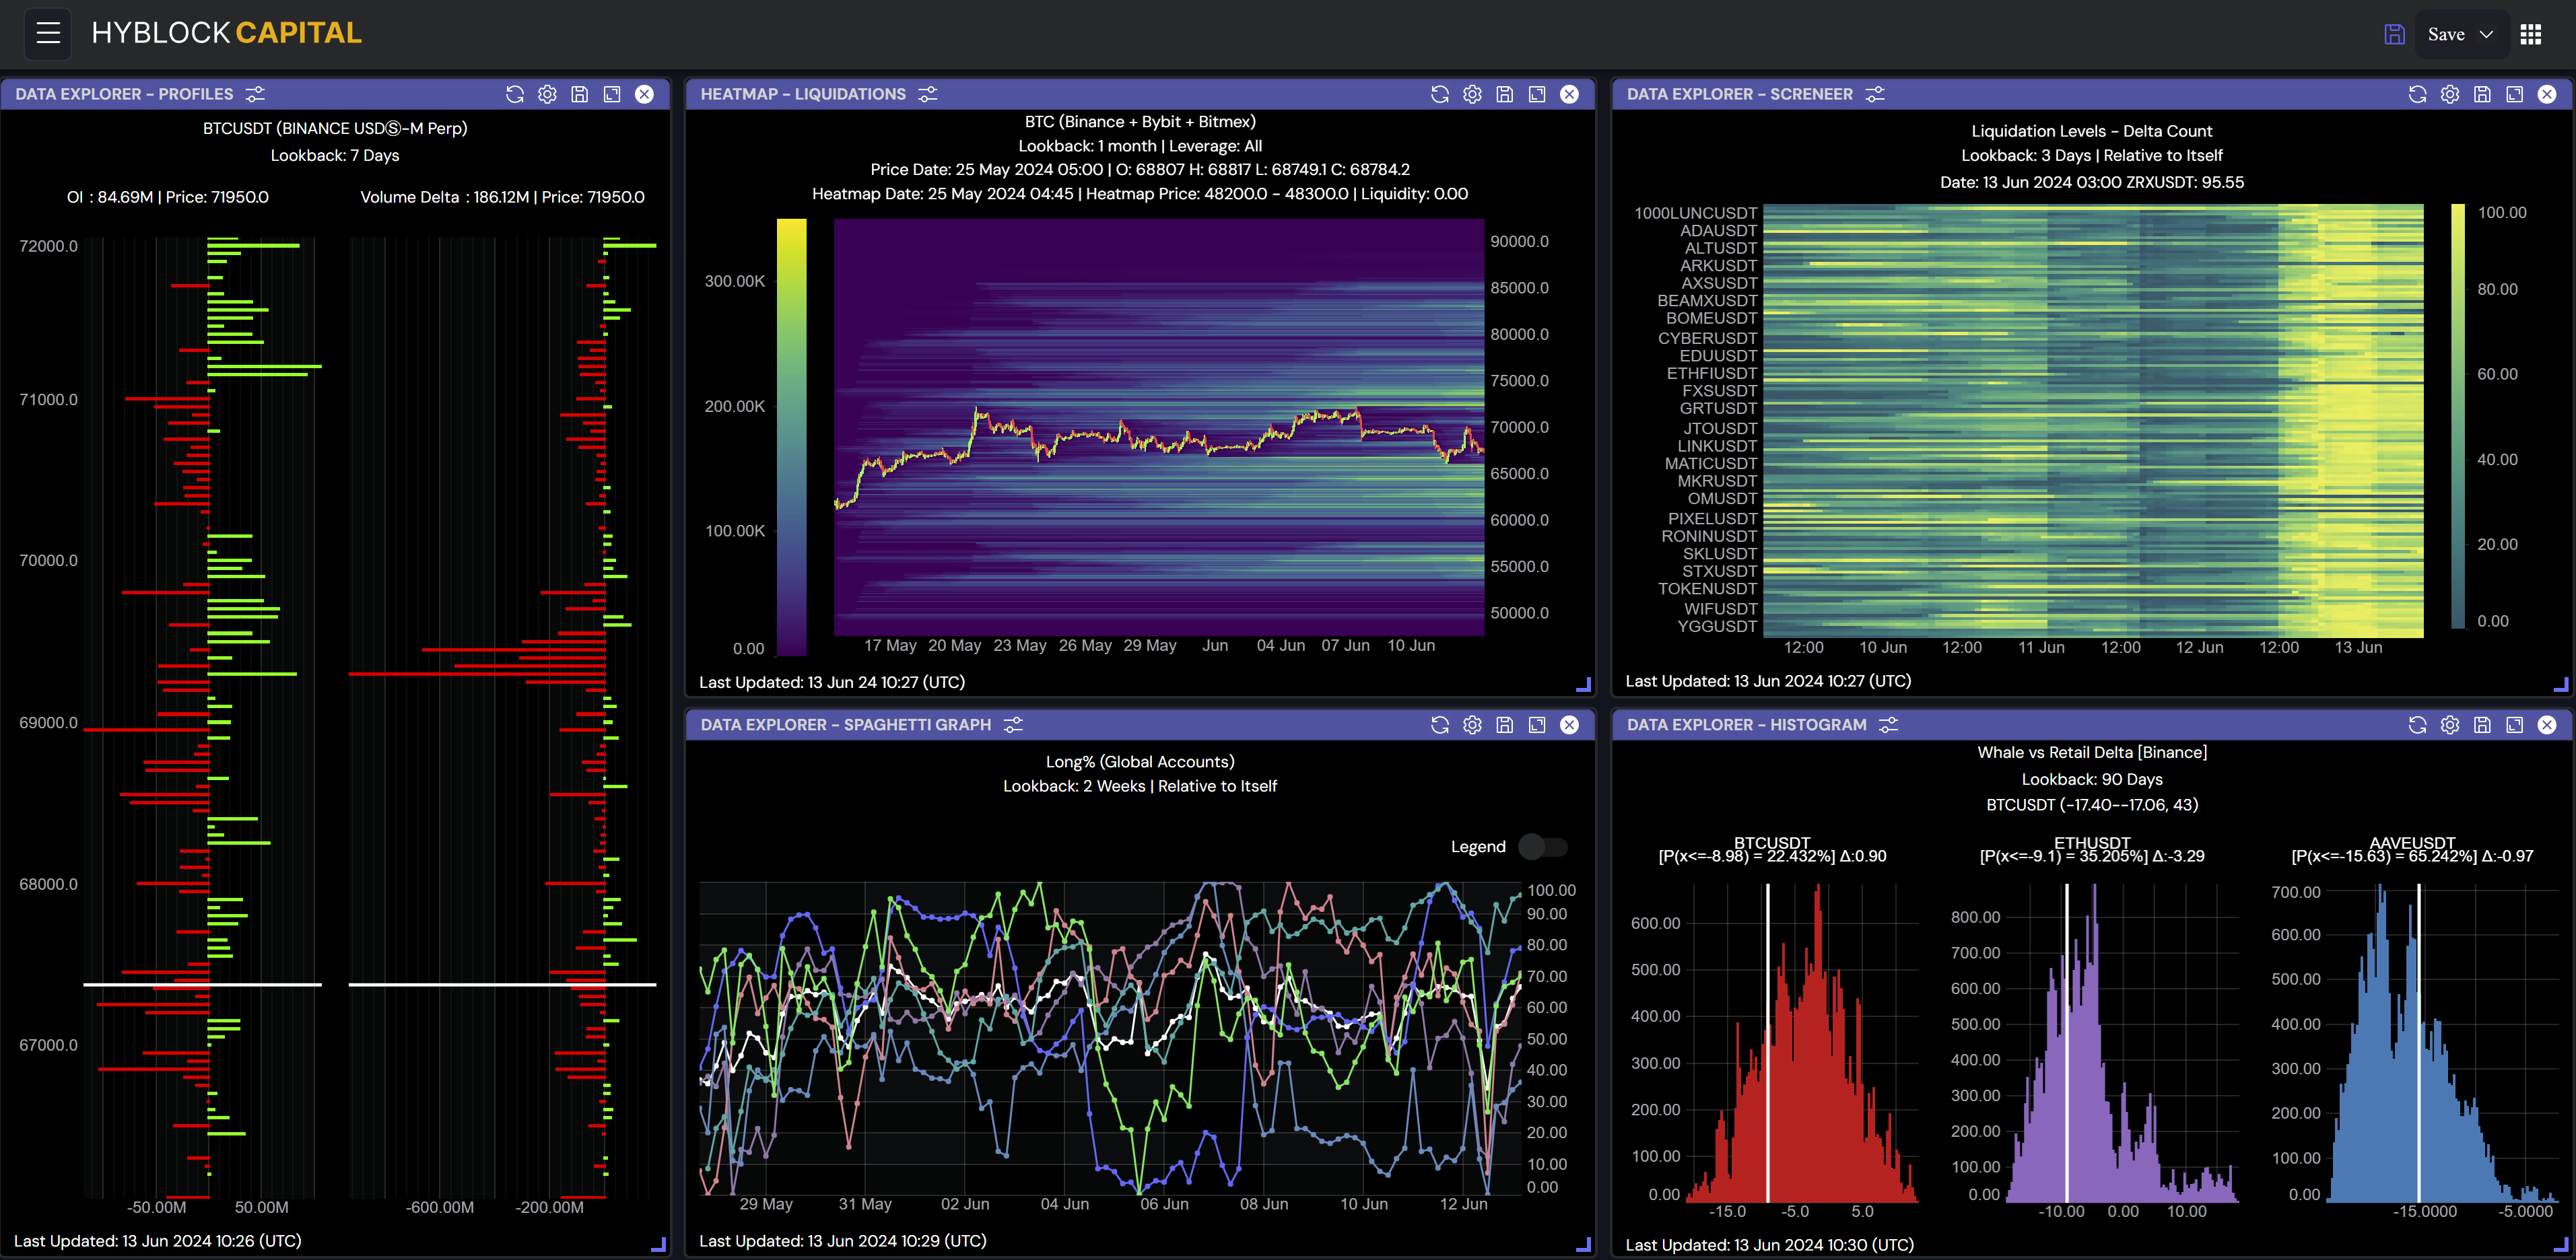Open chart filters on the Spaghetti Graph panel
This screenshot has height=1260, width=2576.
coord(1013,724)
